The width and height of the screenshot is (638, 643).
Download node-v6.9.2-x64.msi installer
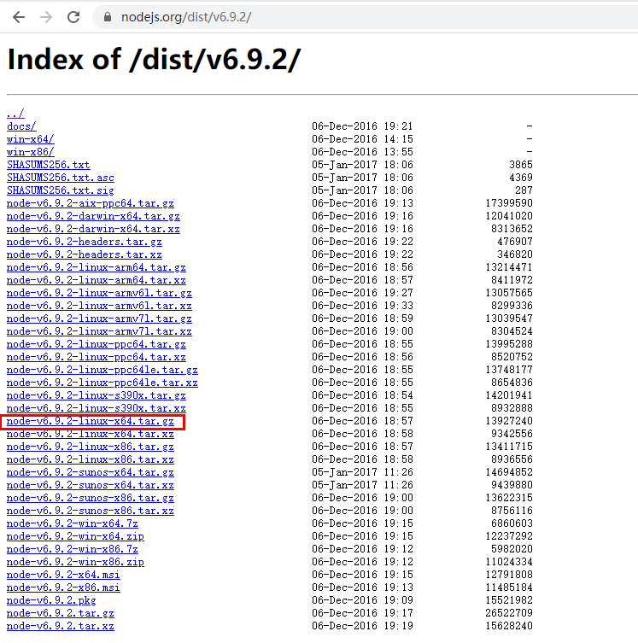[63, 575]
